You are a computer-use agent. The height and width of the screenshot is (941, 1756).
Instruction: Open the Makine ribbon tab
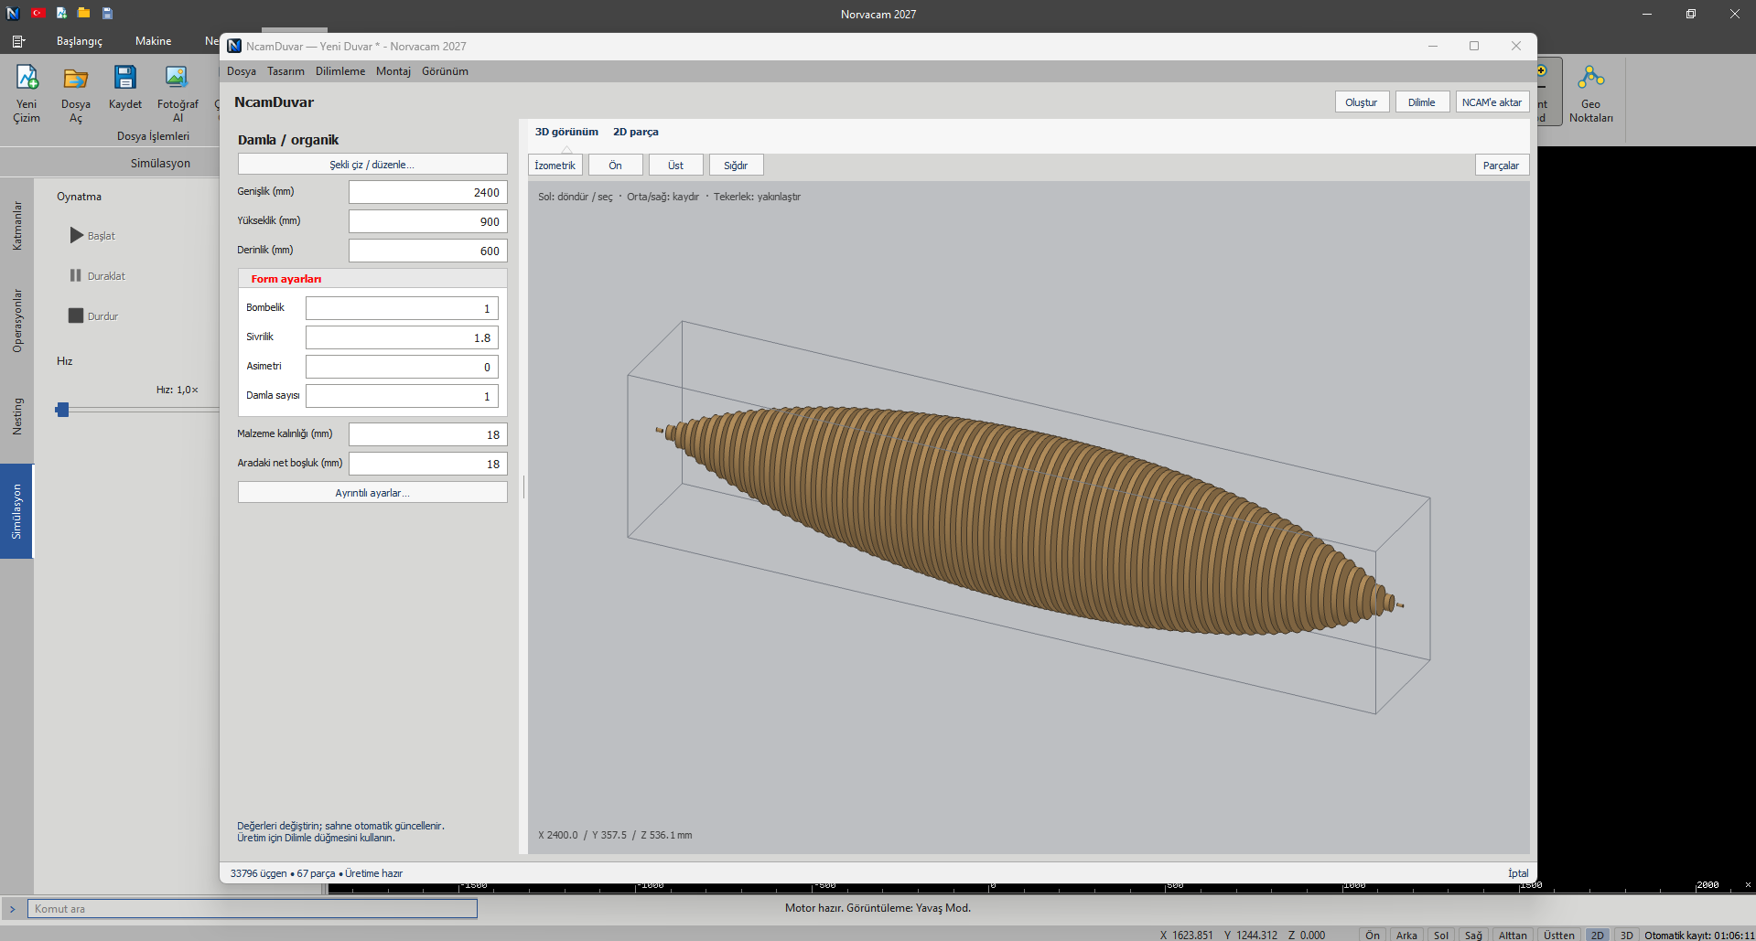pos(153,41)
